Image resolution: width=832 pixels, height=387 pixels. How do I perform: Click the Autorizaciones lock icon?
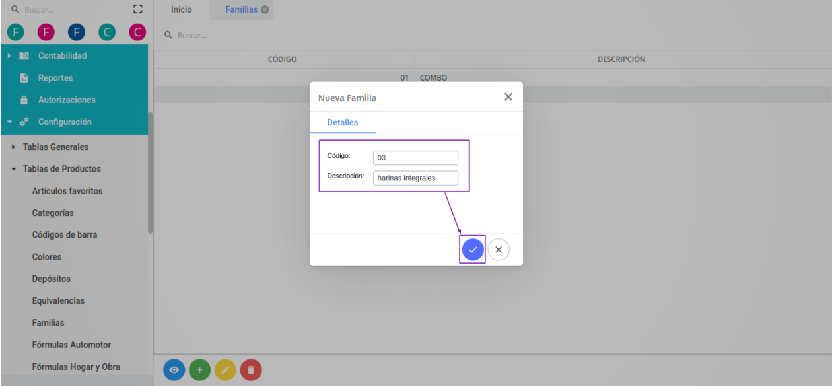(24, 100)
